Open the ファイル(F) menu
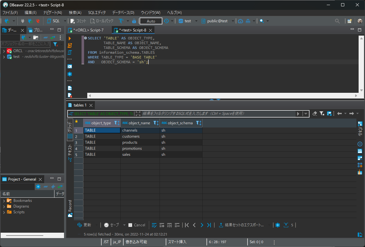Screen dimensions: 365x247 click(x=10, y=12)
